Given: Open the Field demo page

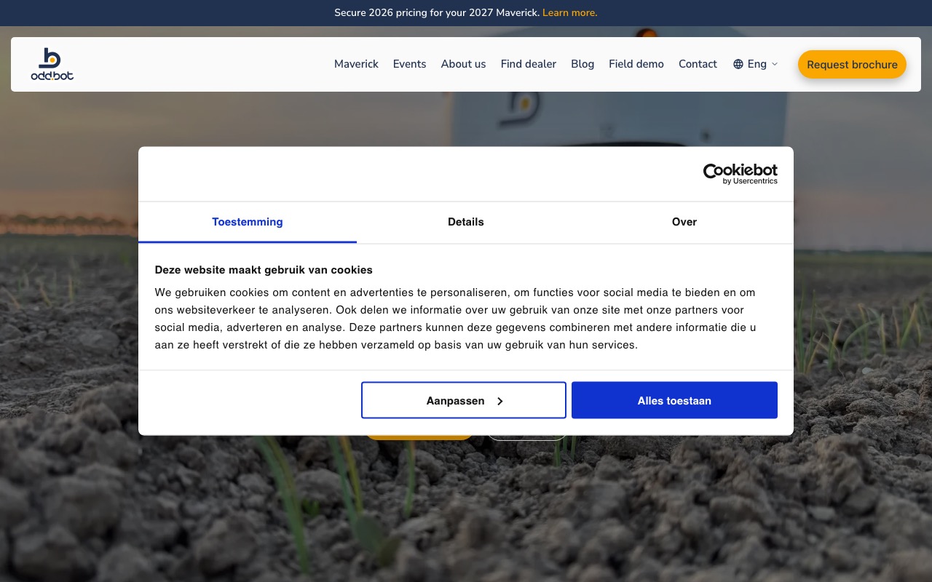Looking at the screenshot, I should point(636,64).
